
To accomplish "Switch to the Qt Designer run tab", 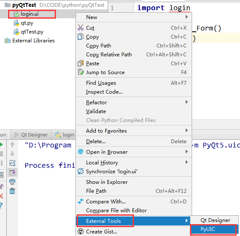I will pyautogui.click(x=31, y=135).
